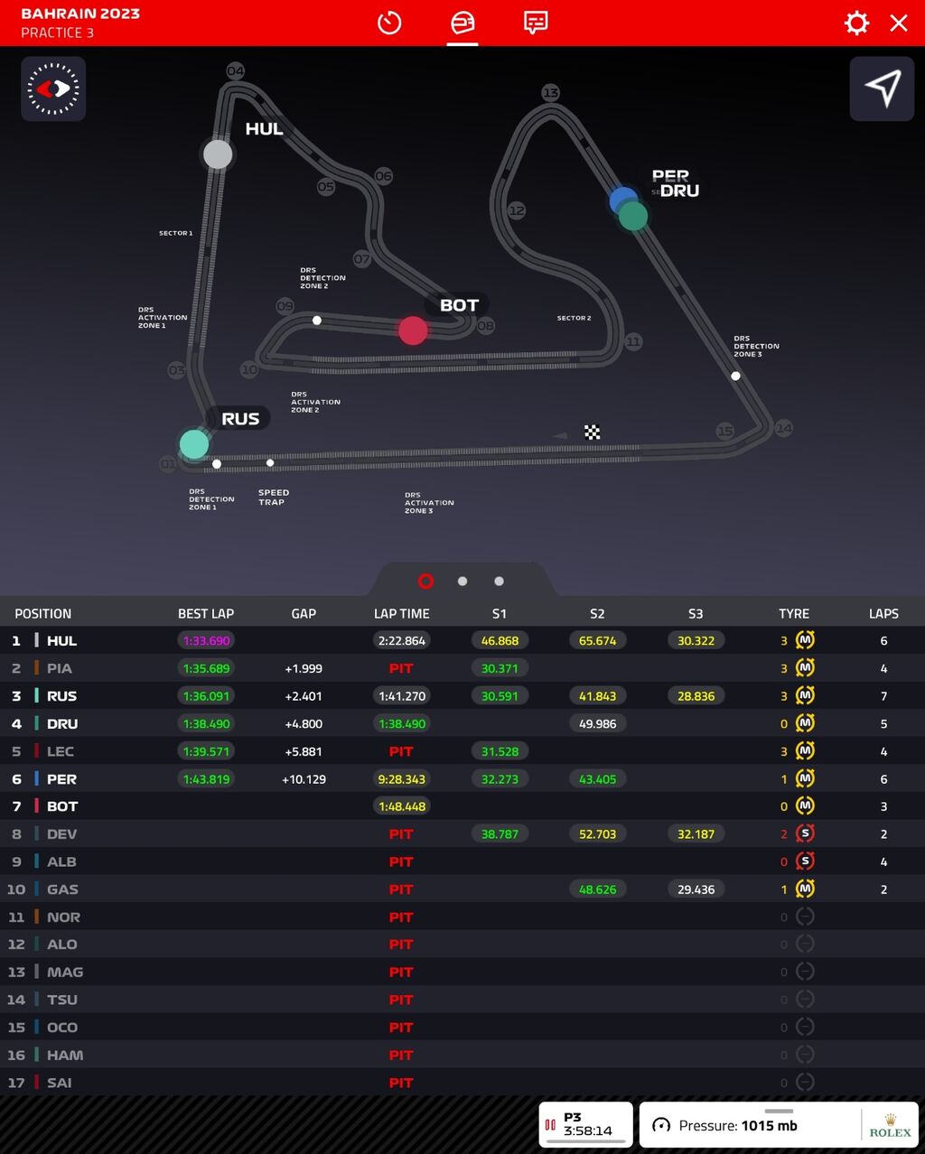
Task: Select PER lap time 9:28.343
Action: (402, 778)
